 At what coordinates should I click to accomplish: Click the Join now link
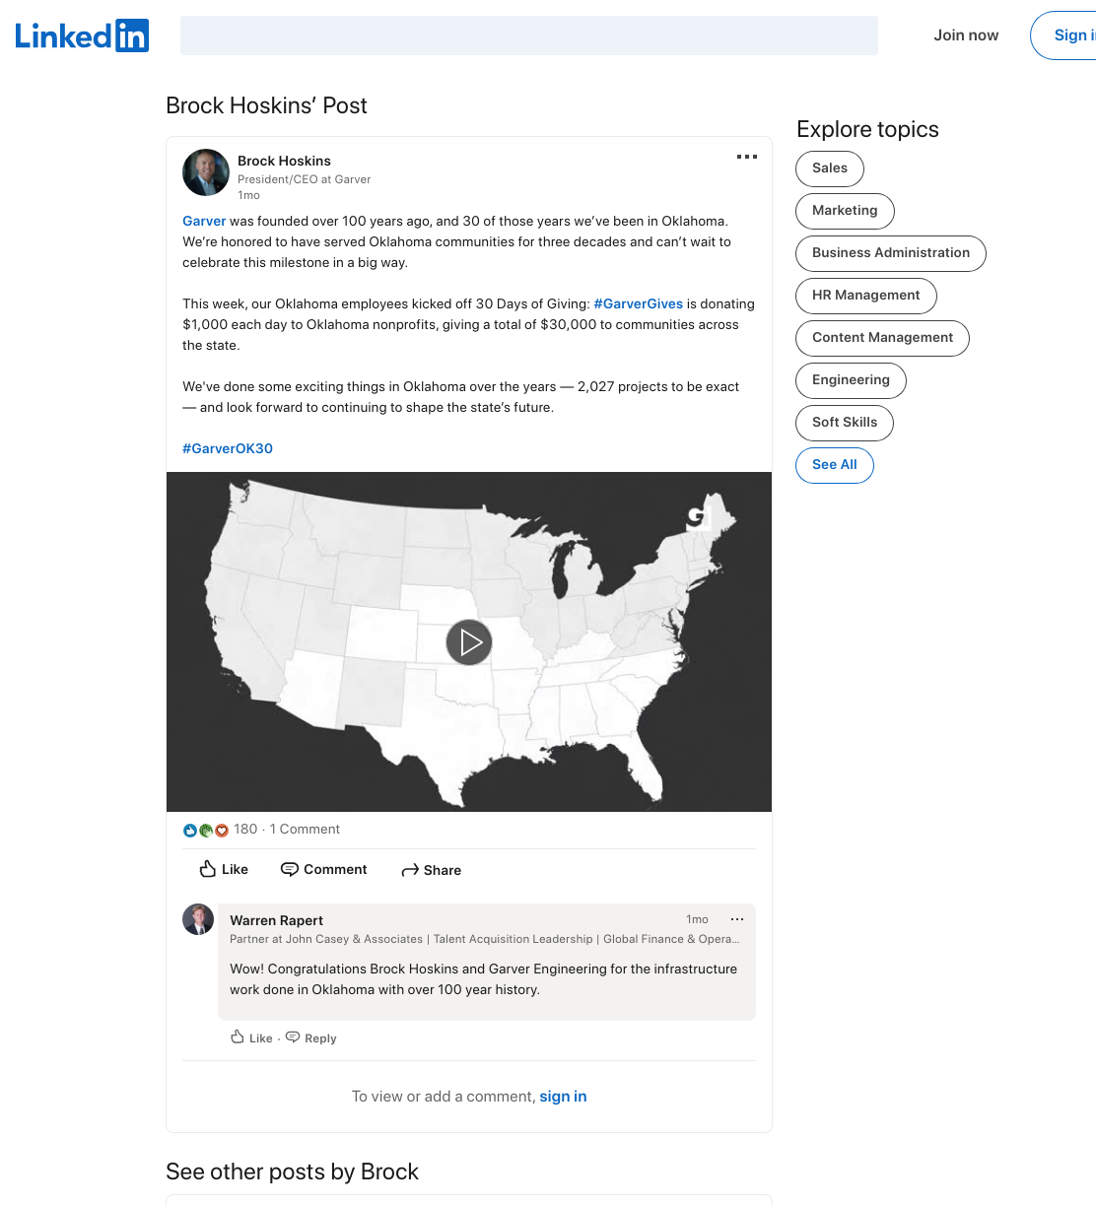coord(966,35)
